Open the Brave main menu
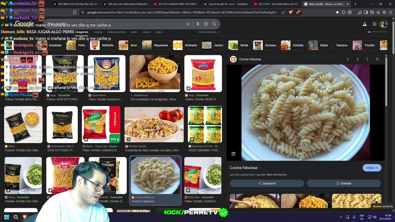Viewport: 395px width, 222px height. (390, 12)
